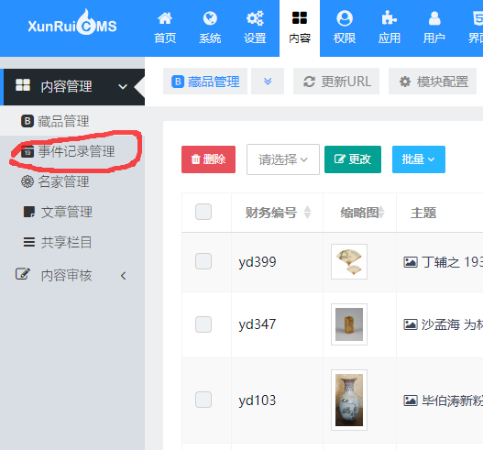Open the 应用 puzzle piece icon
The height and width of the screenshot is (450, 483).
pyautogui.click(x=389, y=18)
